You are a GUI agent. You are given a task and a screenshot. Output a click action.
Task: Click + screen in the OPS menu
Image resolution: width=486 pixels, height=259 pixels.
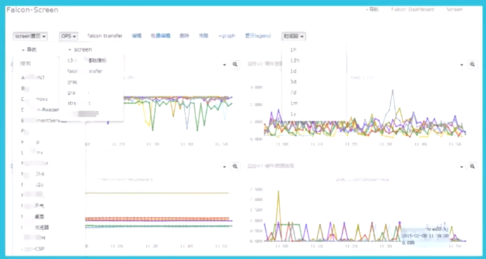point(80,49)
